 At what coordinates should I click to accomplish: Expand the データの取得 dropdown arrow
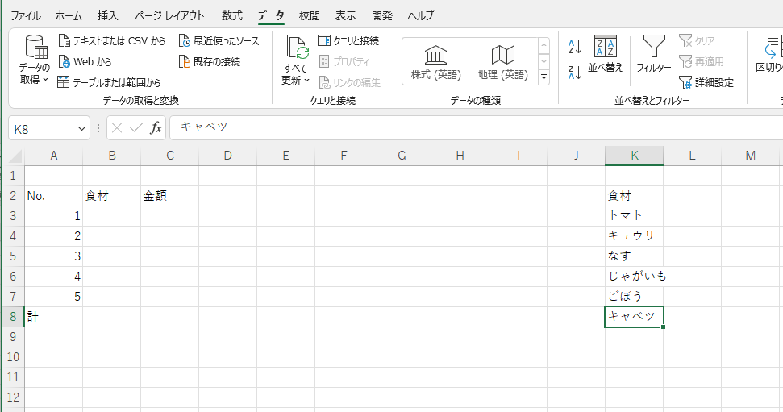pos(45,79)
